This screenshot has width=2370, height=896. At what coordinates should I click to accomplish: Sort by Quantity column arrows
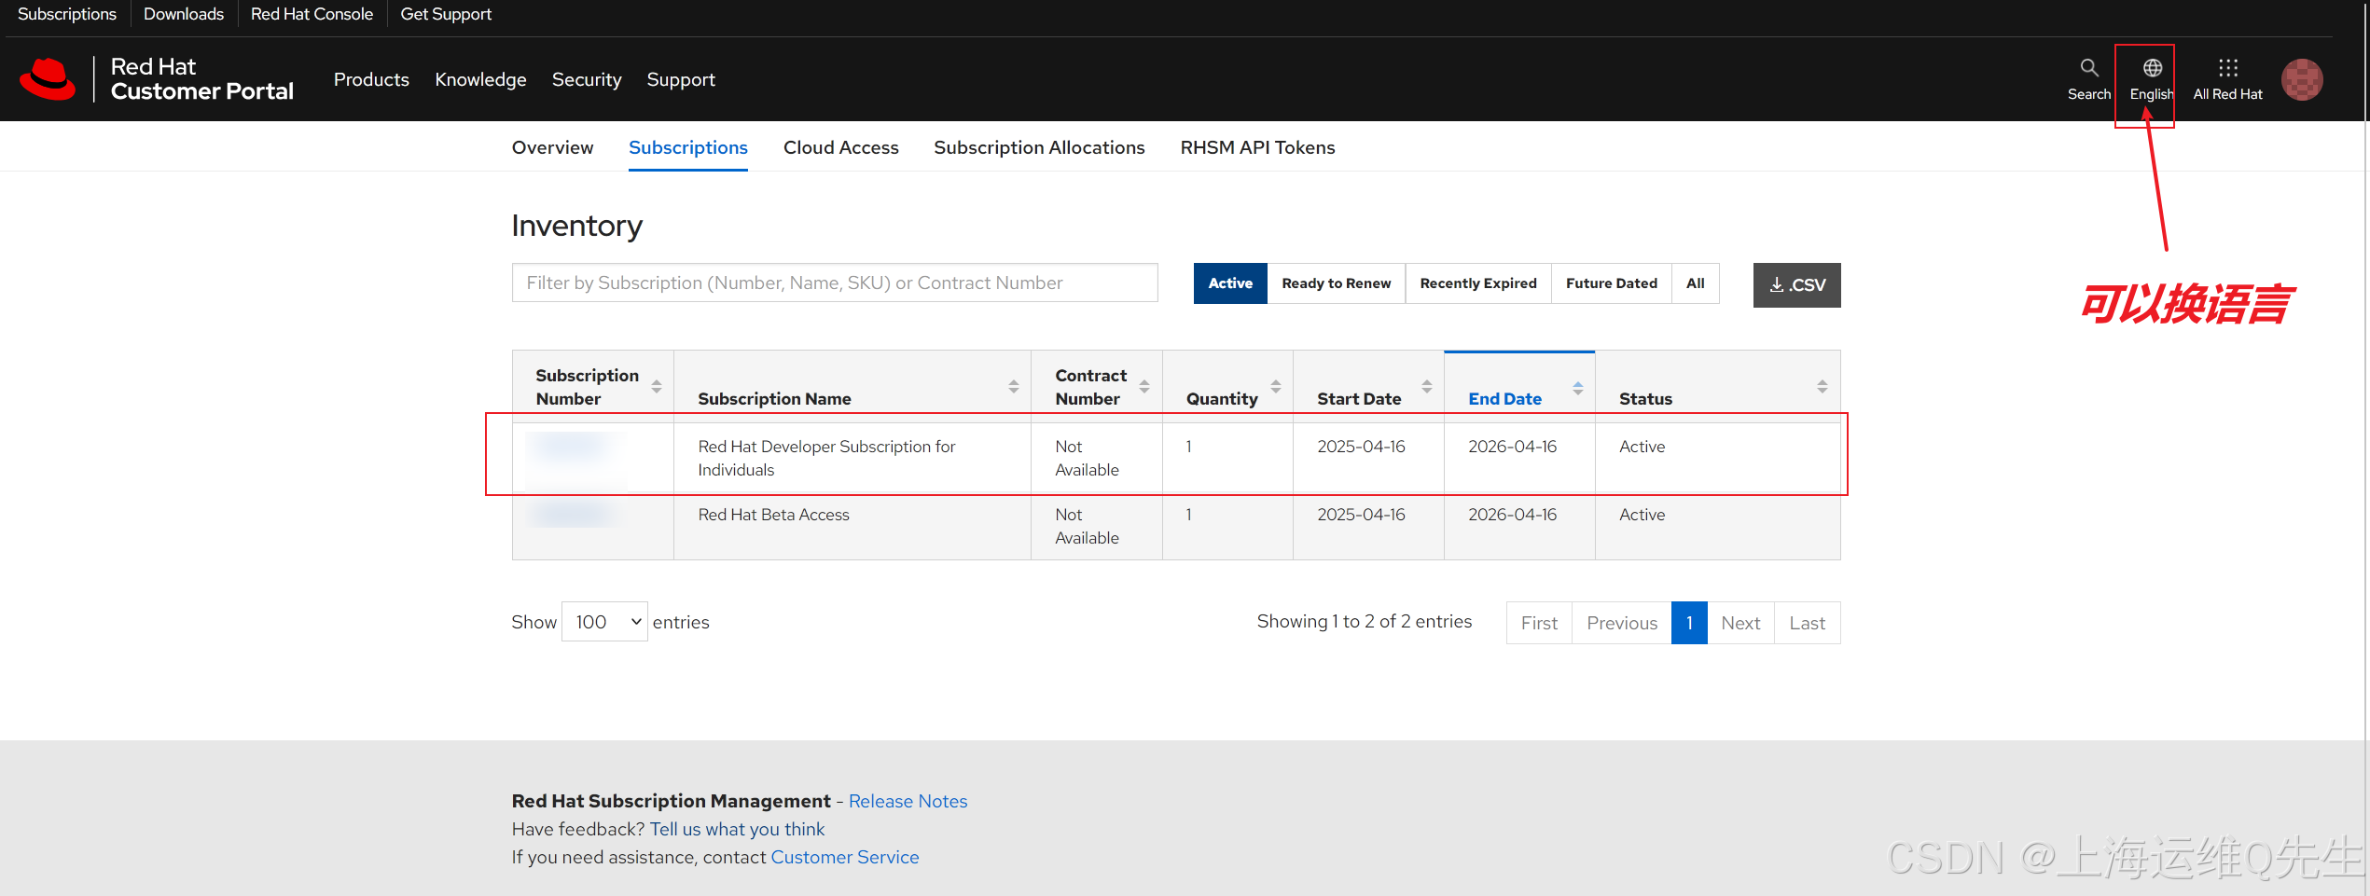1275,386
